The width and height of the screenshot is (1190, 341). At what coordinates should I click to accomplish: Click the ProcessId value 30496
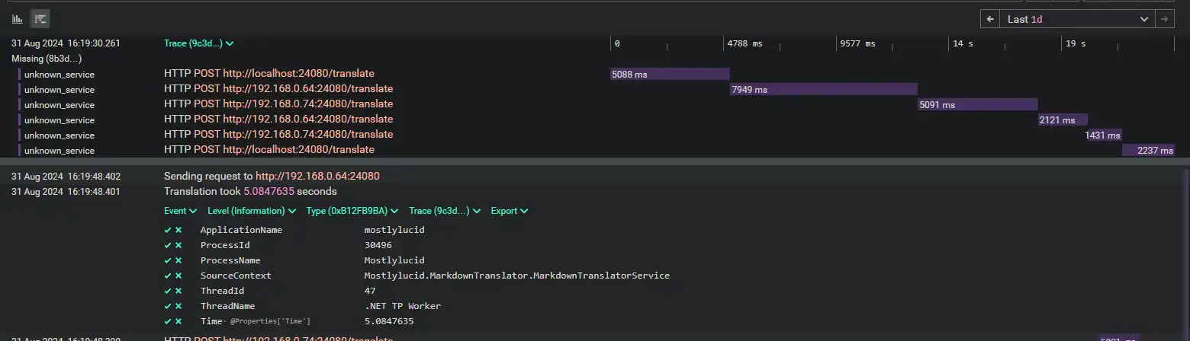378,245
